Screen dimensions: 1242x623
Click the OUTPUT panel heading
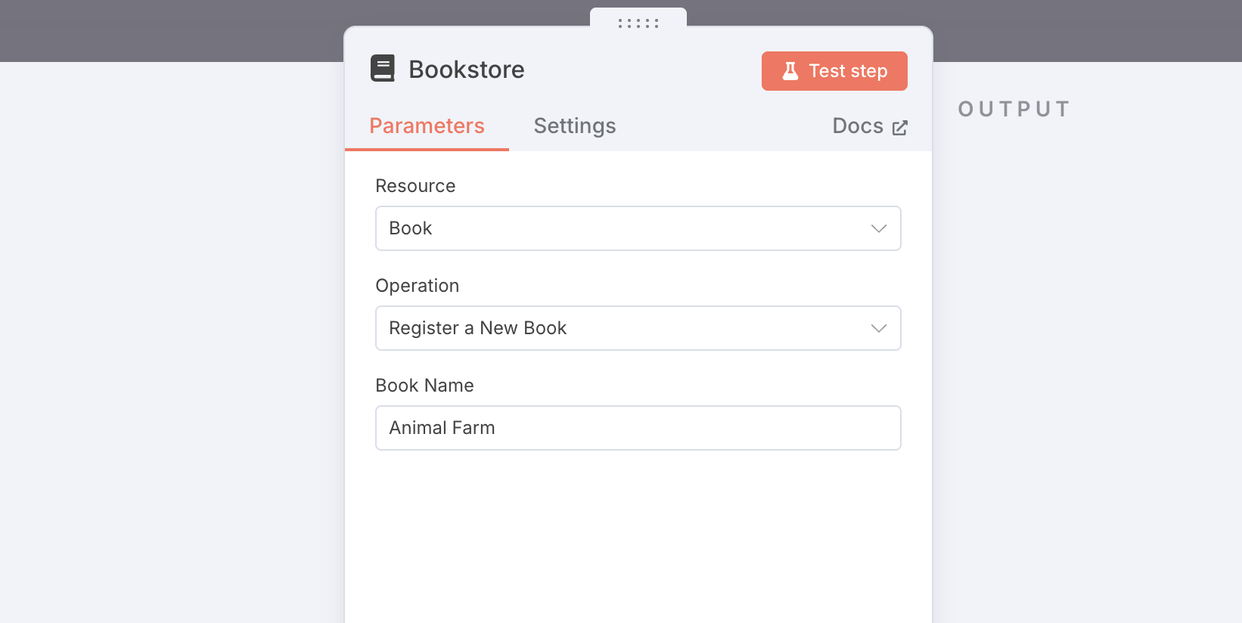point(1014,109)
